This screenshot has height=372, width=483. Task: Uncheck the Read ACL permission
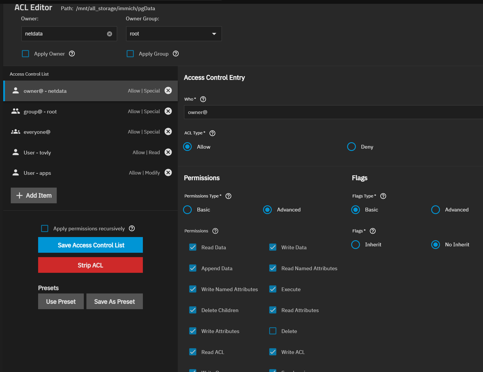click(x=193, y=352)
